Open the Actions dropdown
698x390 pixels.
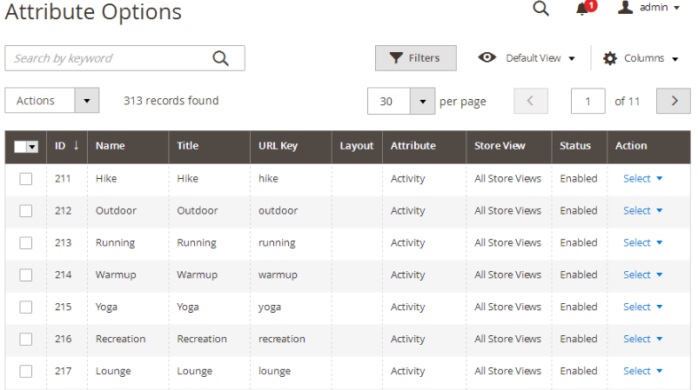(x=52, y=101)
